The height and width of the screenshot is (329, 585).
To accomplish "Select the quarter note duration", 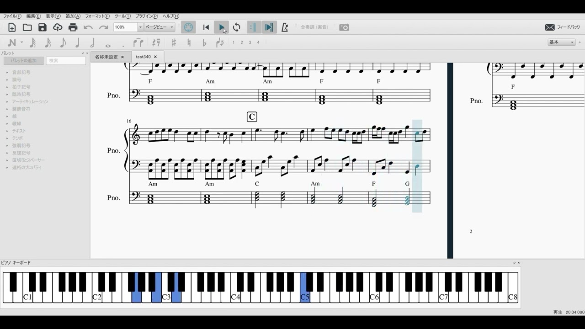I will 78,42.
